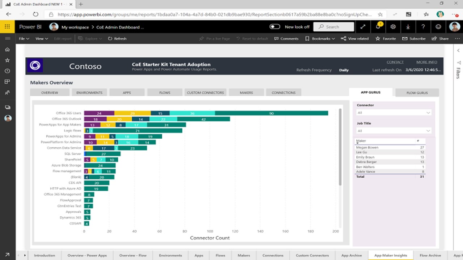
Task: Open the Power BI app launcher waffle
Action: 7,27
